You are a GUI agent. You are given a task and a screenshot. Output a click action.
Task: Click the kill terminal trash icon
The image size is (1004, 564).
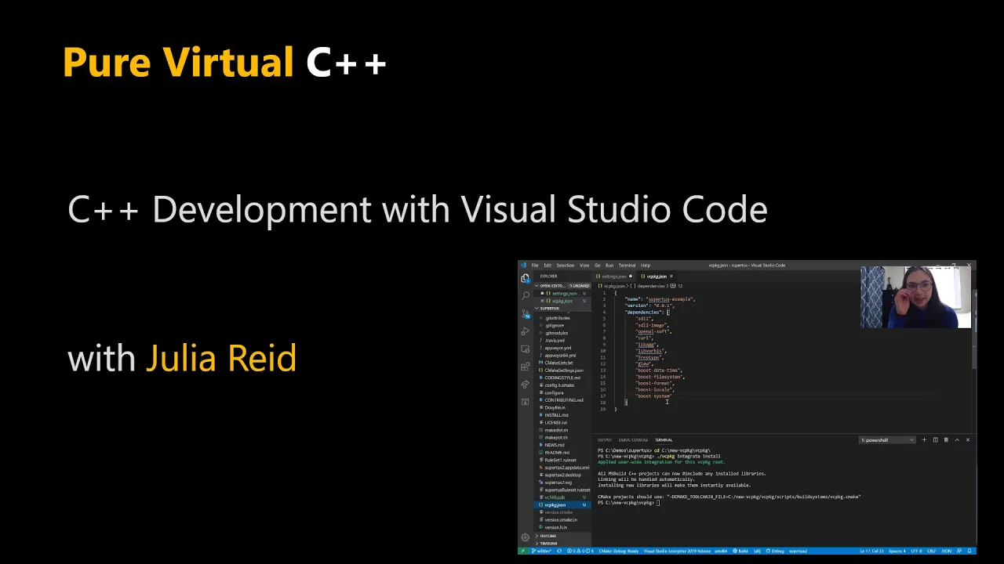tap(946, 440)
